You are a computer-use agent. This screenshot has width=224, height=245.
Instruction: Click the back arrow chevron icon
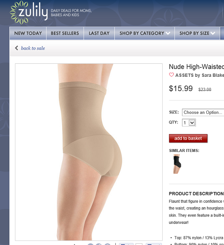pos(17,48)
